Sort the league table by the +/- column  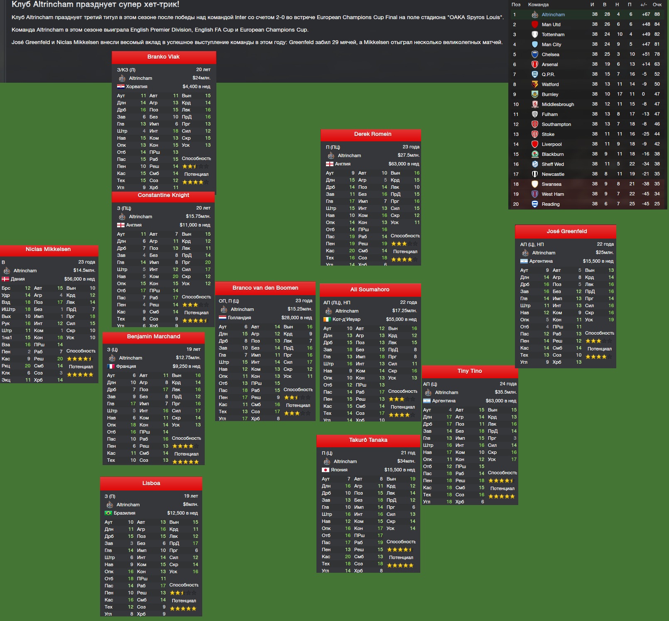643,5
